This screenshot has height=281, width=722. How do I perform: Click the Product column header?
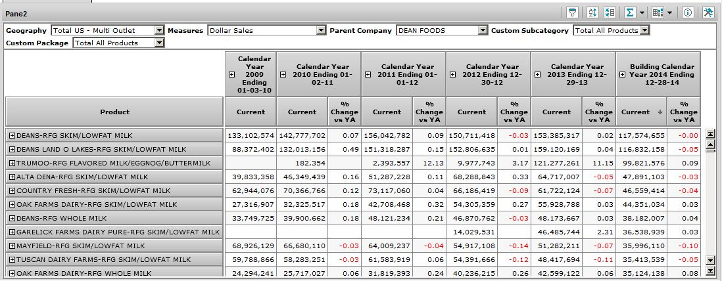point(114,112)
